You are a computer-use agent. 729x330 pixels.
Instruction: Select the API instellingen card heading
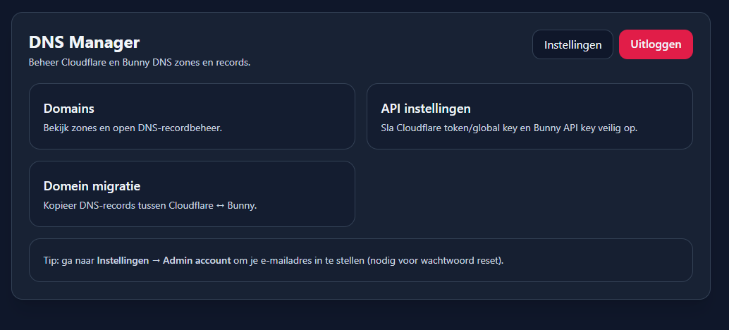click(426, 109)
